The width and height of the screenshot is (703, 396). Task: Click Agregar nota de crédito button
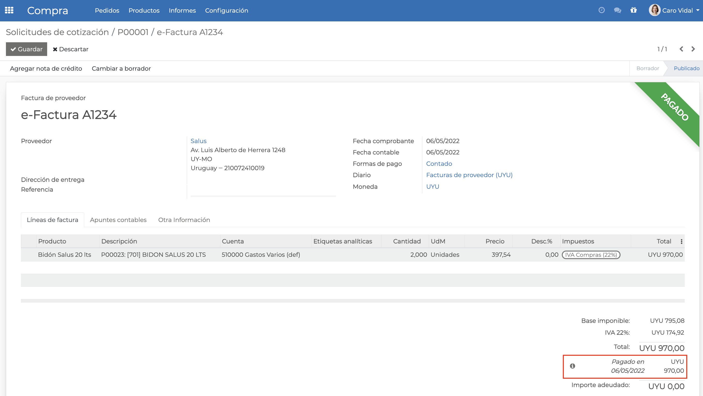[46, 69]
